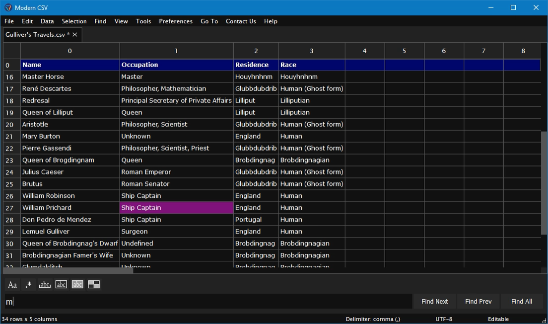Select the 'Aristotle' cell

[70, 125]
